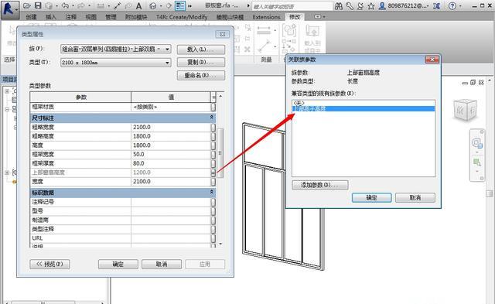This screenshot has width=495, height=304.
Task: Click the Undo arrow icon
Action: tap(65, 5)
